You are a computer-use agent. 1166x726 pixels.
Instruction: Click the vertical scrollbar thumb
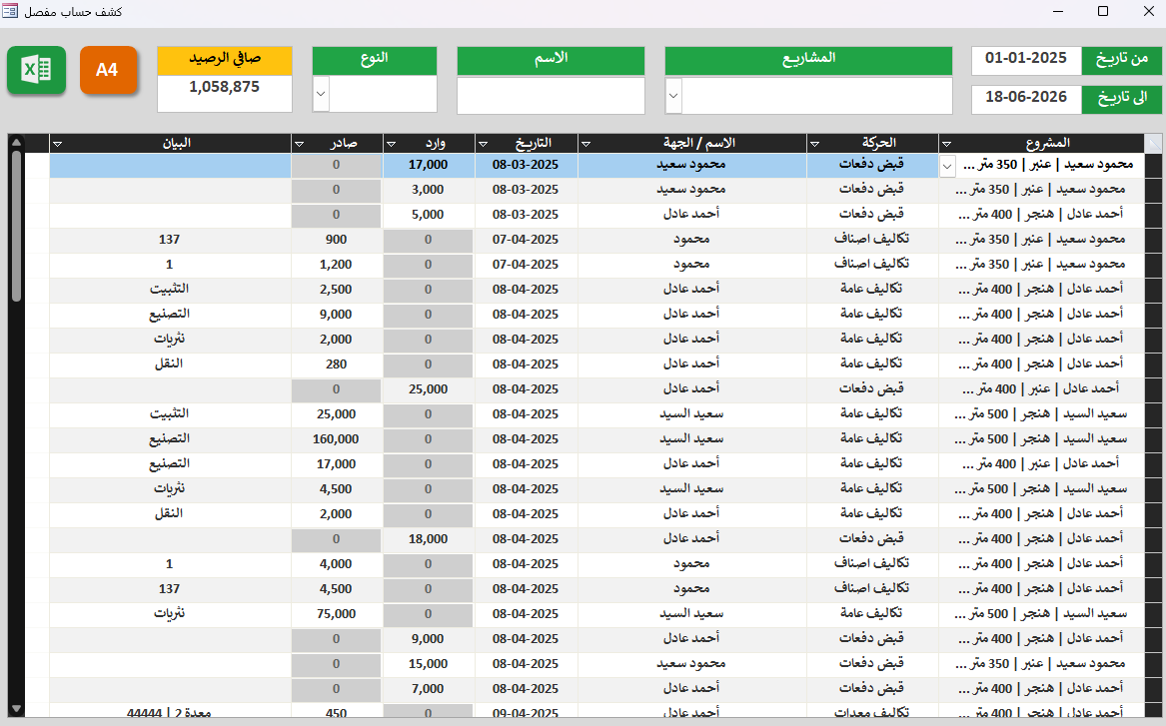point(16,226)
